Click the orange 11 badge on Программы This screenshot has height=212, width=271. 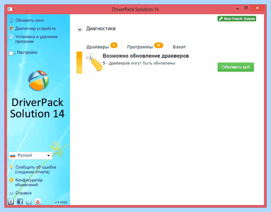click(159, 45)
